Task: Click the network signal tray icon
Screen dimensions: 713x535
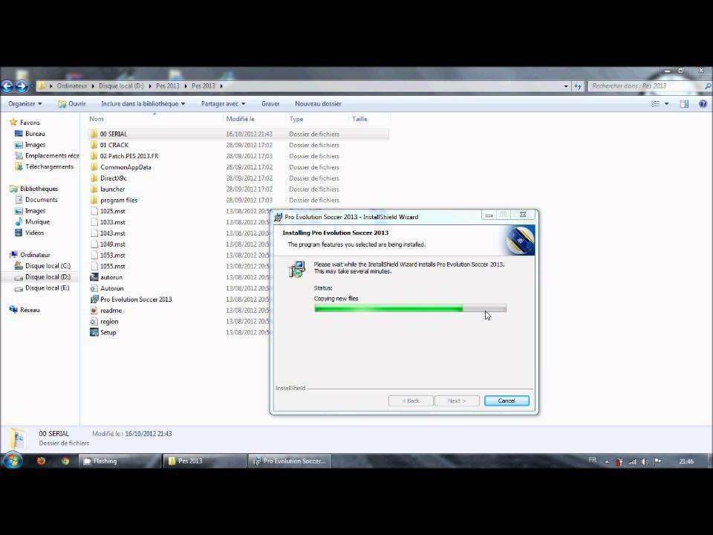Action: pyautogui.click(x=632, y=461)
